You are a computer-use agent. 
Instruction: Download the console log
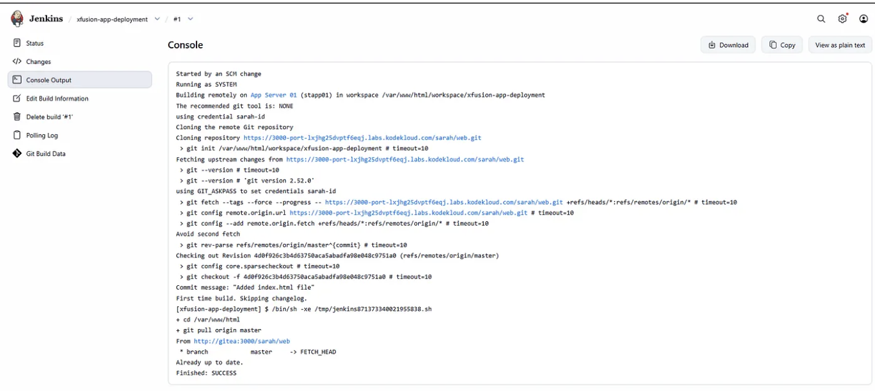click(728, 45)
